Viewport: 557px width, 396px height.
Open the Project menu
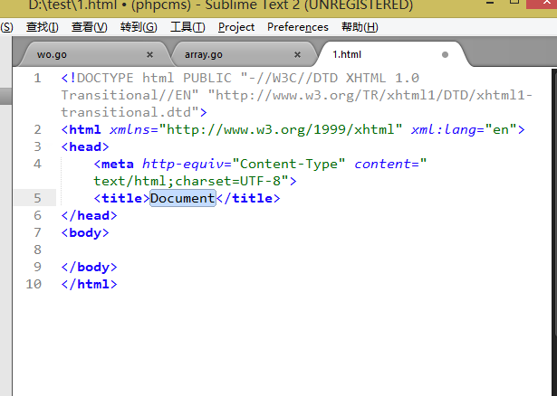[236, 27]
